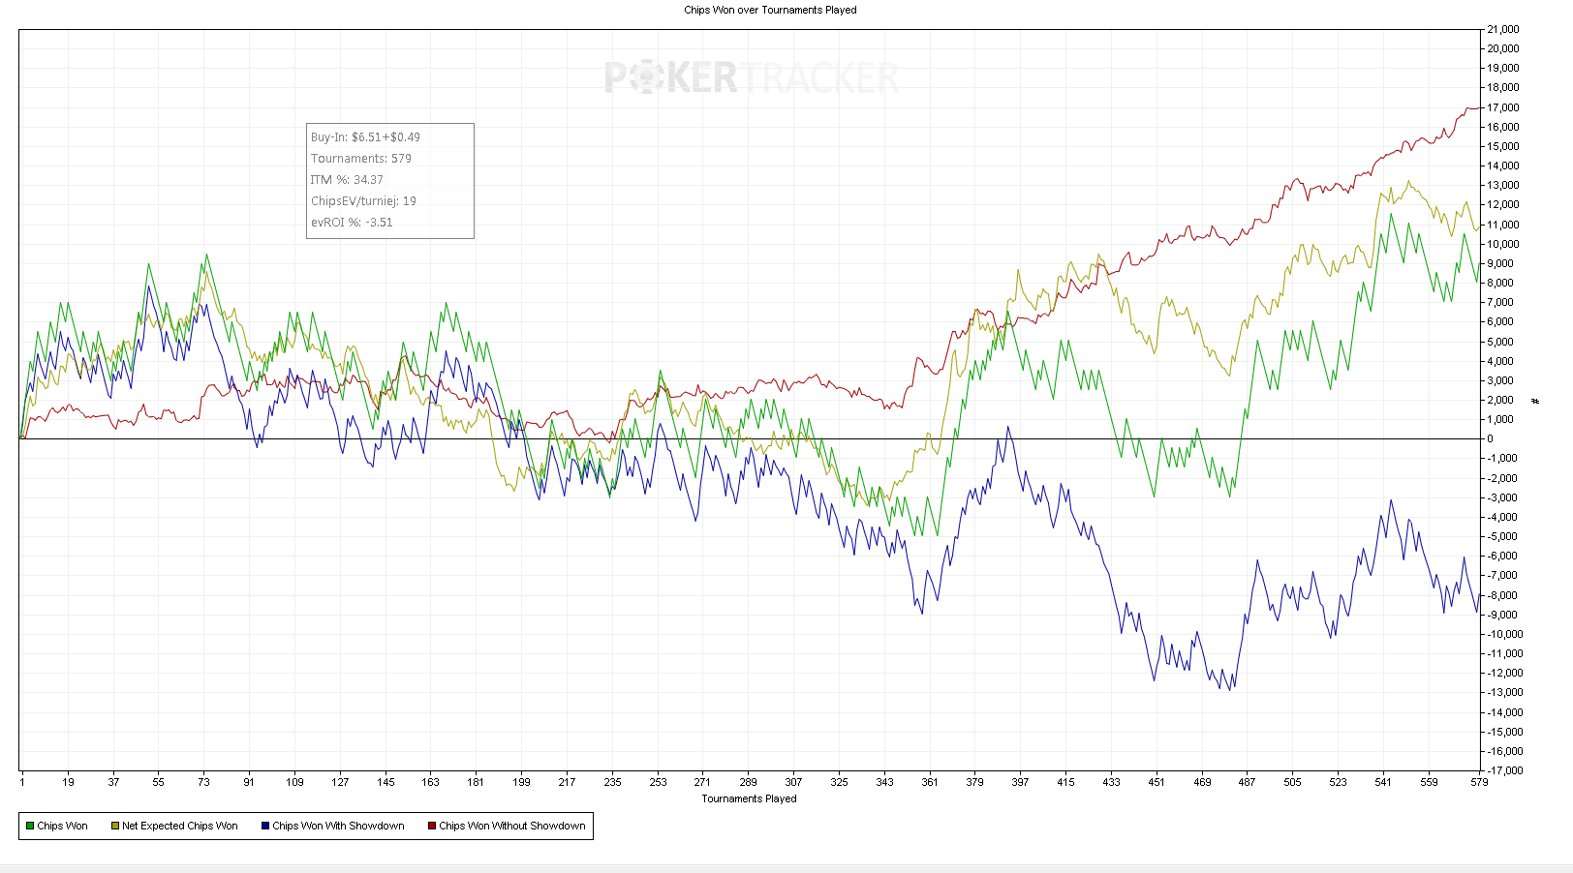Screen dimensions: 1573x873
Task: Click the x-axis tick label "505"
Action: tap(1292, 782)
